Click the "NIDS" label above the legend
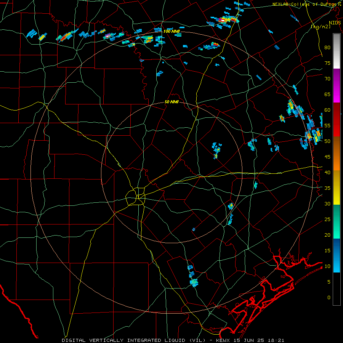 pyautogui.click(x=335, y=23)
